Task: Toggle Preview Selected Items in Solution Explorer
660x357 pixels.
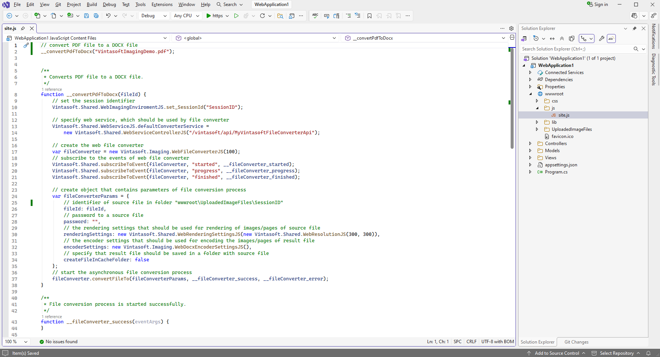Action: pyautogui.click(x=611, y=38)
